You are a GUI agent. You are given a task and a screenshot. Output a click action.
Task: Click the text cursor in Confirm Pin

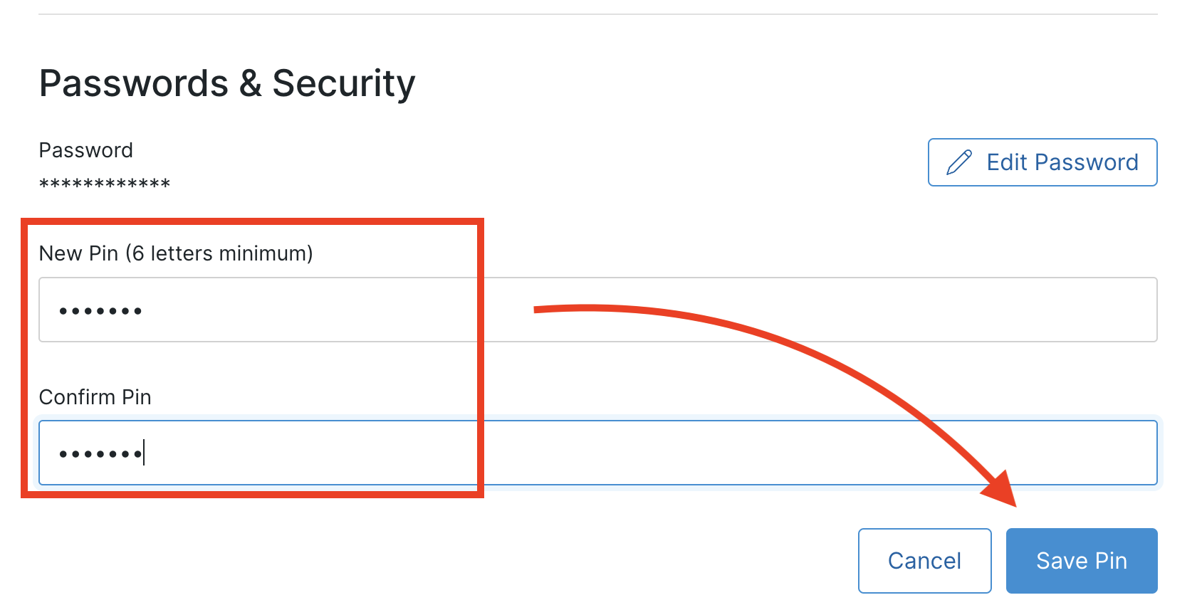tap(144, 453)
